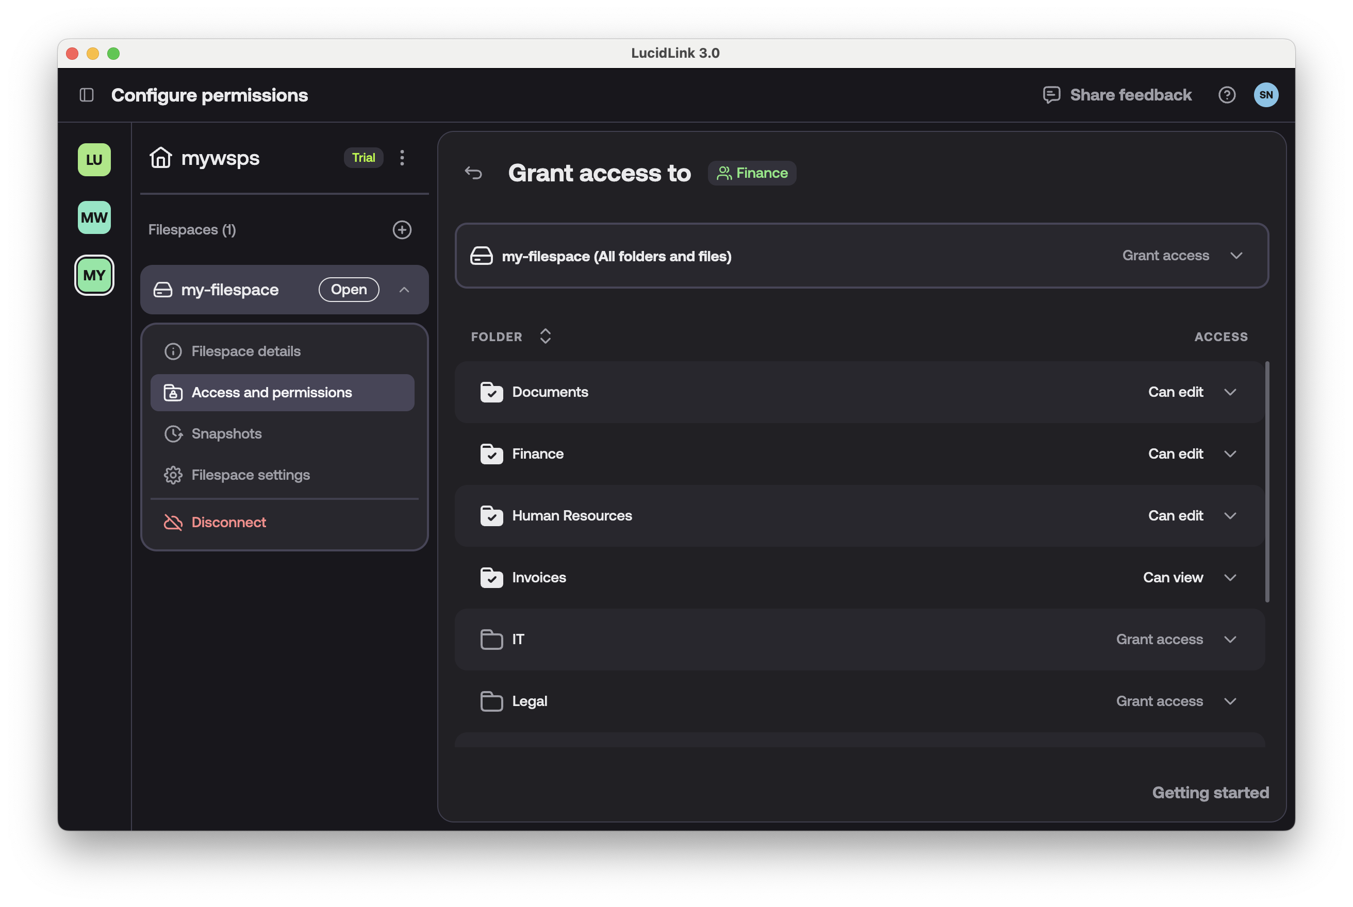
Task: Click the Legal folder icon
Action: point(491,702)
